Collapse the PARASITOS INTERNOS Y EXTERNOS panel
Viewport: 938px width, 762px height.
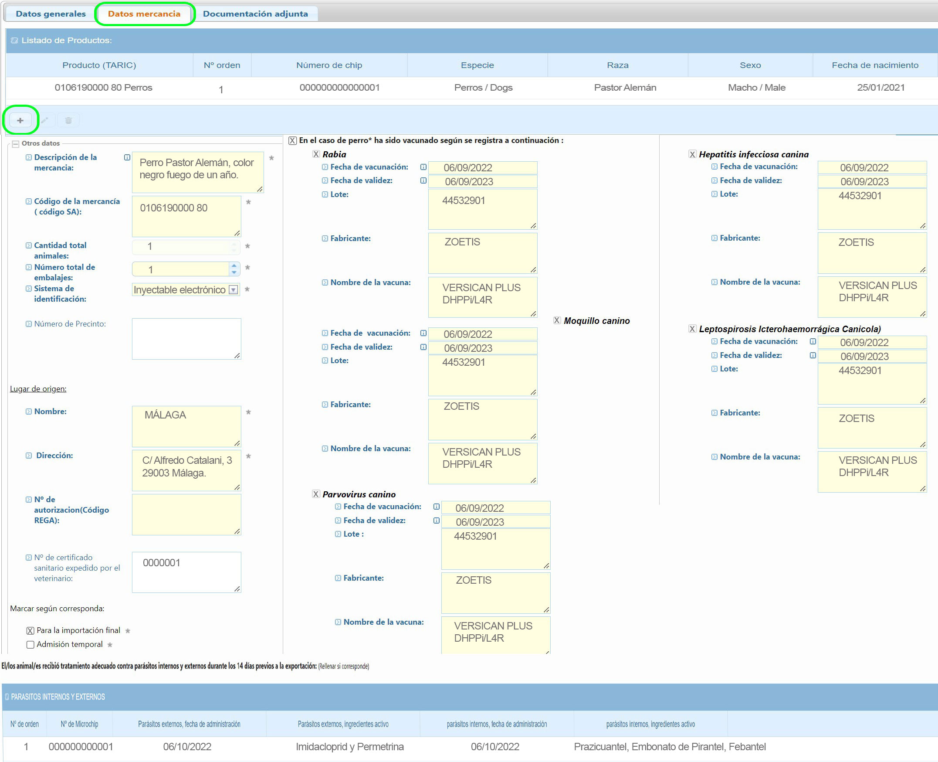7,697
